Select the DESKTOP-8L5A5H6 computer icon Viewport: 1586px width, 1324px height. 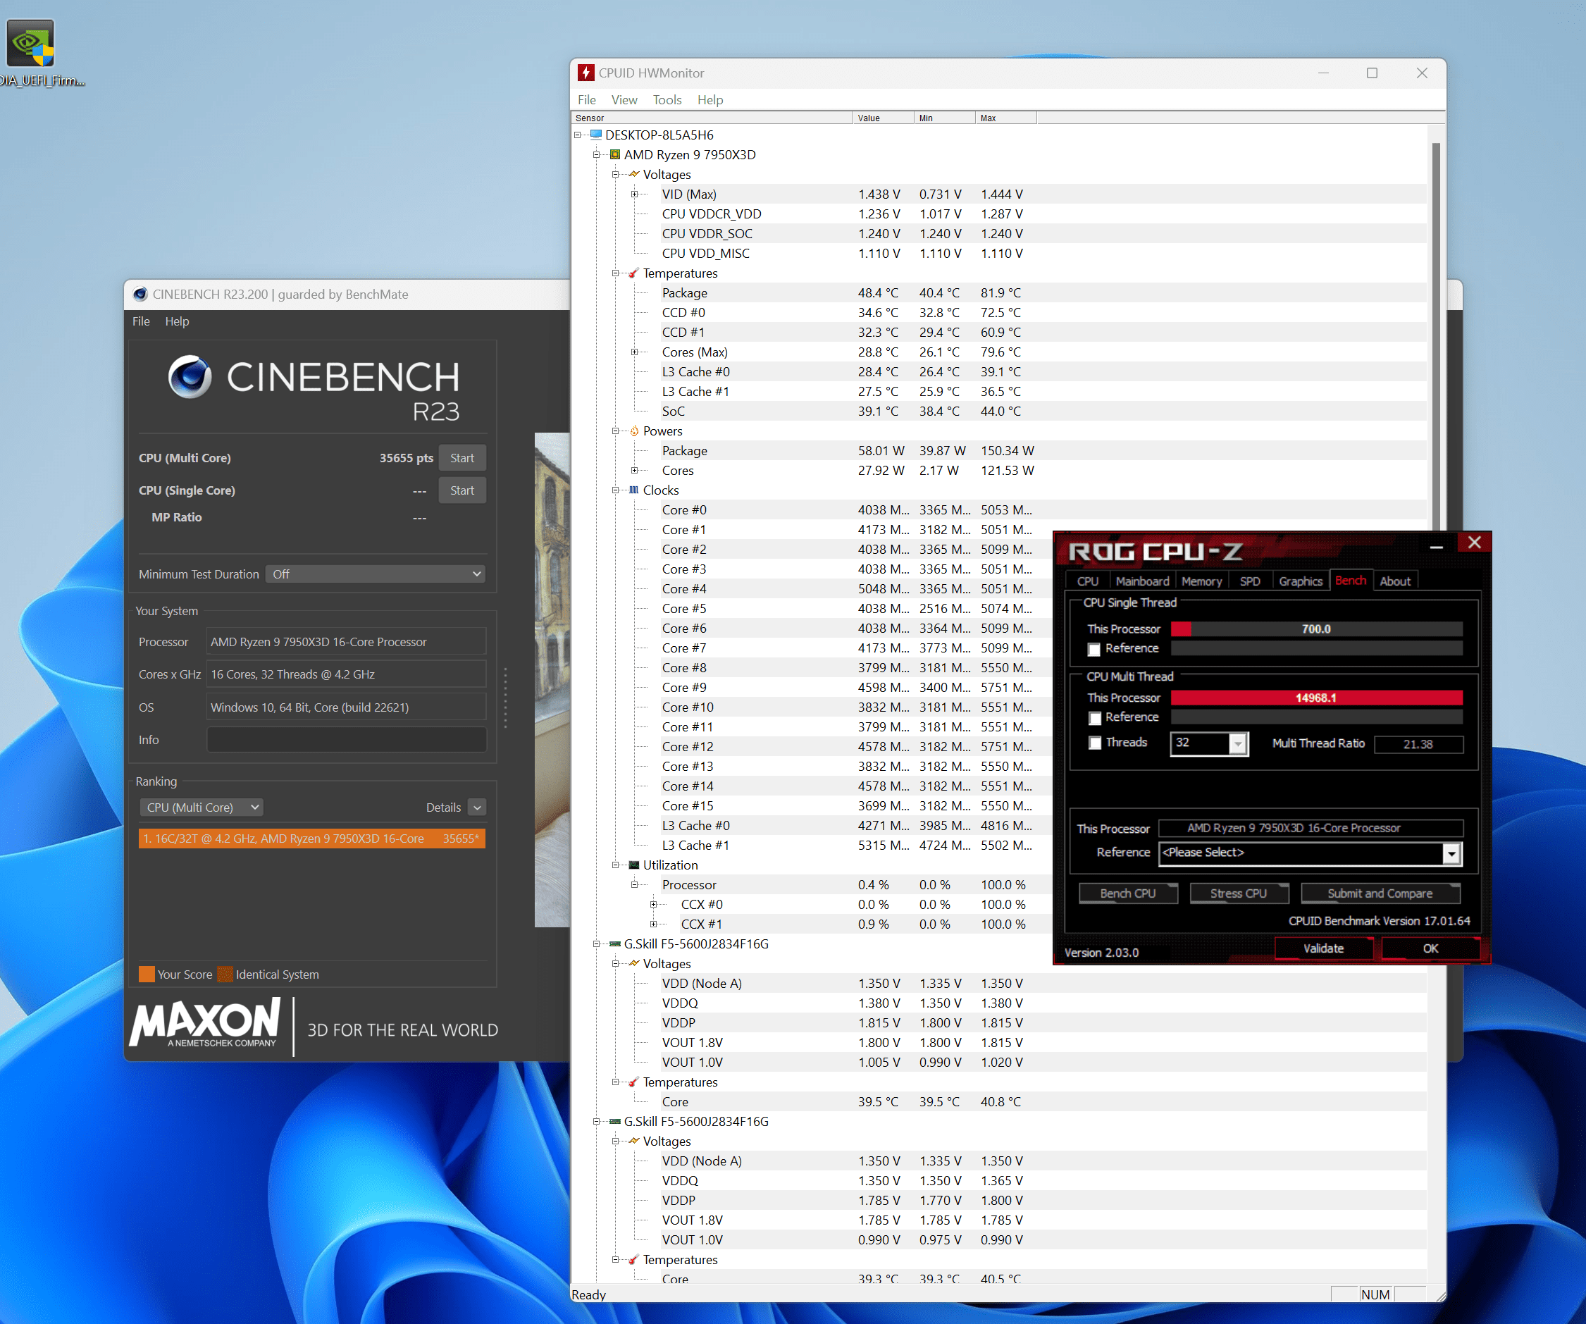(596, 135)
